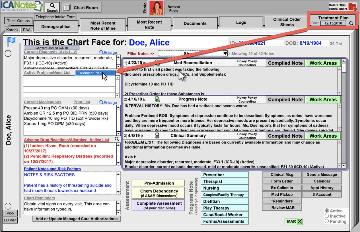Image resolution: width=360 pixels, height=232 pixels.
Task: Enlarge the Current Medications list
Action: [108, 102]
